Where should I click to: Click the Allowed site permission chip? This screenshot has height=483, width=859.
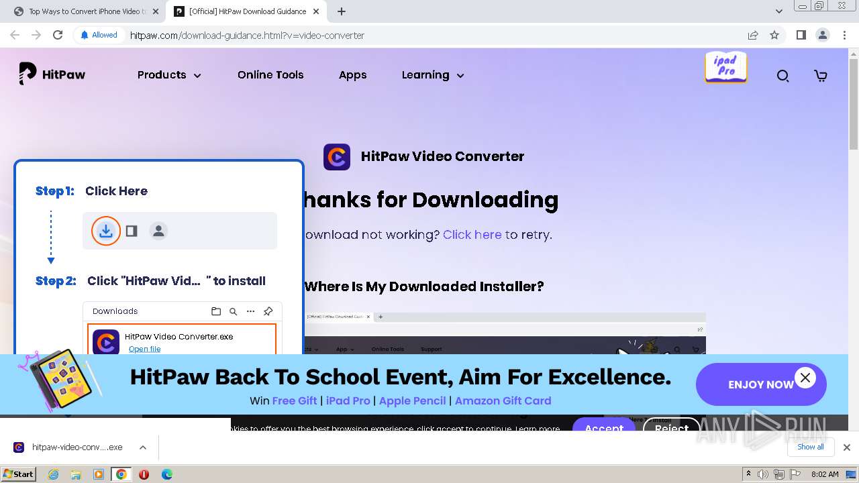99,35
